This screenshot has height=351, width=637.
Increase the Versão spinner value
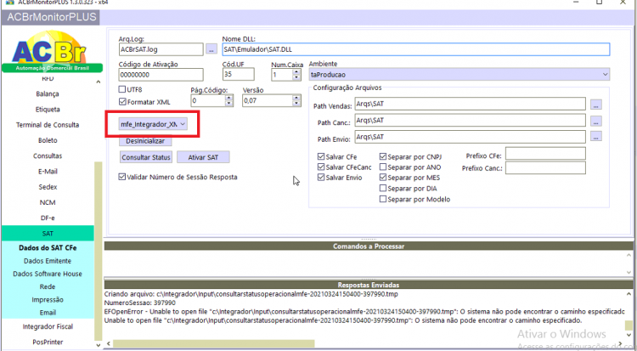[x=296, y=98]
